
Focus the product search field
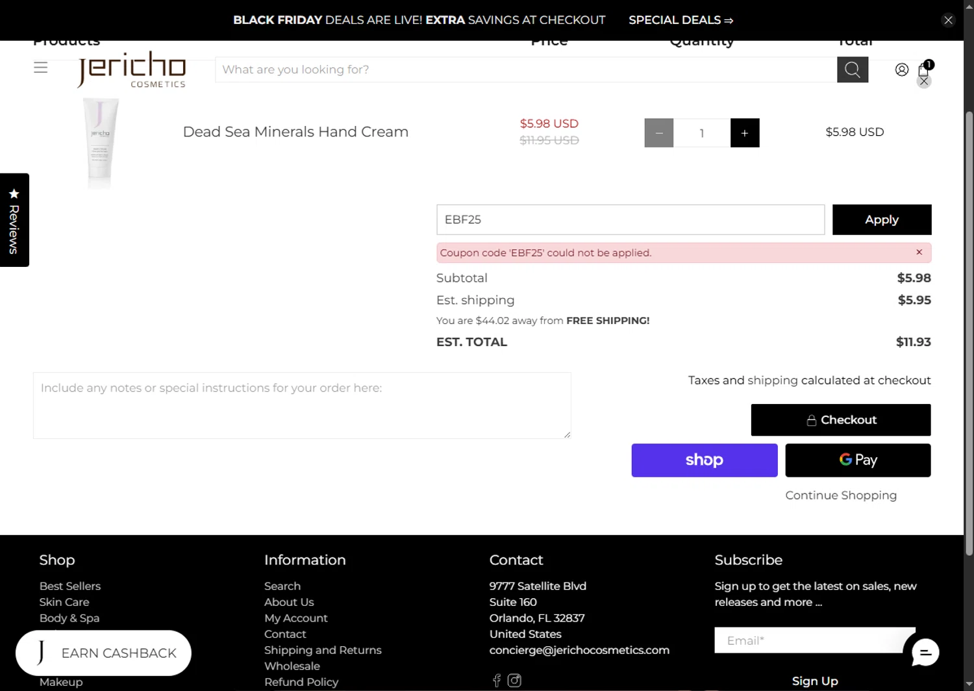[x=526, y=69]
